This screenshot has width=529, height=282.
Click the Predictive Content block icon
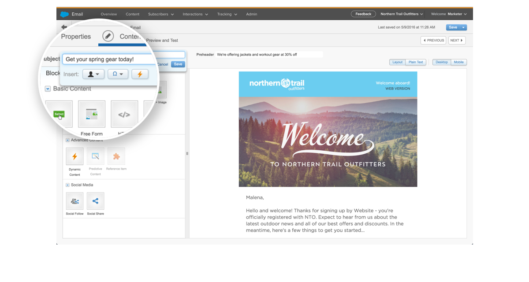95,156
